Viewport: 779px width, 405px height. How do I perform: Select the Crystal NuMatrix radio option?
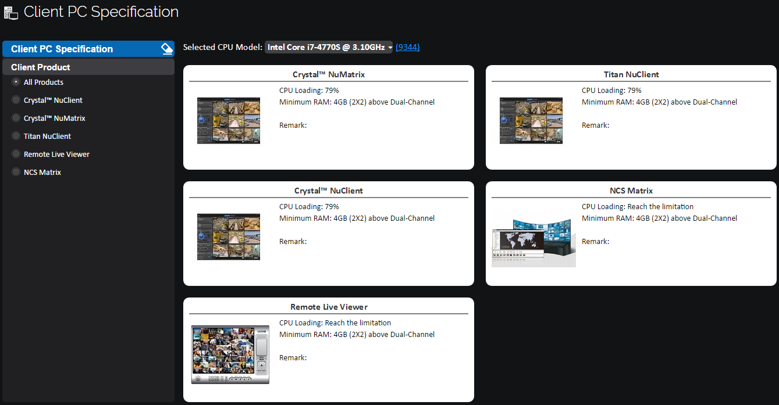pos(16,118)
